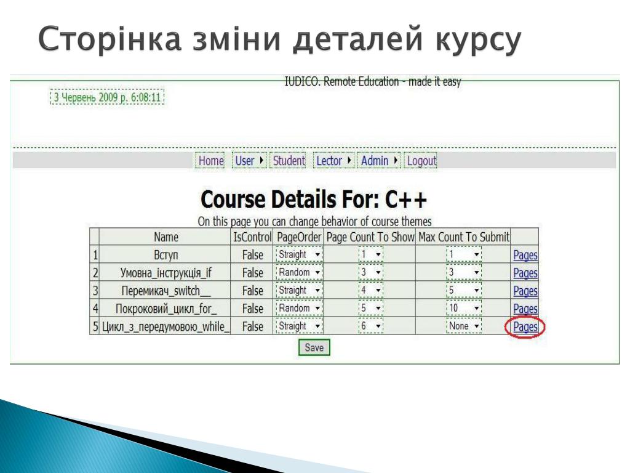This screenshot has width=630, height=473.
Task: Select the Покроковий_цикл_for_ name cell
Action: click(165, 309)
